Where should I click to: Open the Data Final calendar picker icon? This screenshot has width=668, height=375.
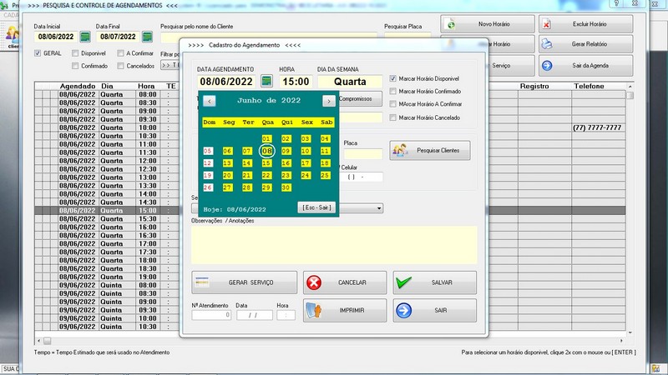coord(148,37)
